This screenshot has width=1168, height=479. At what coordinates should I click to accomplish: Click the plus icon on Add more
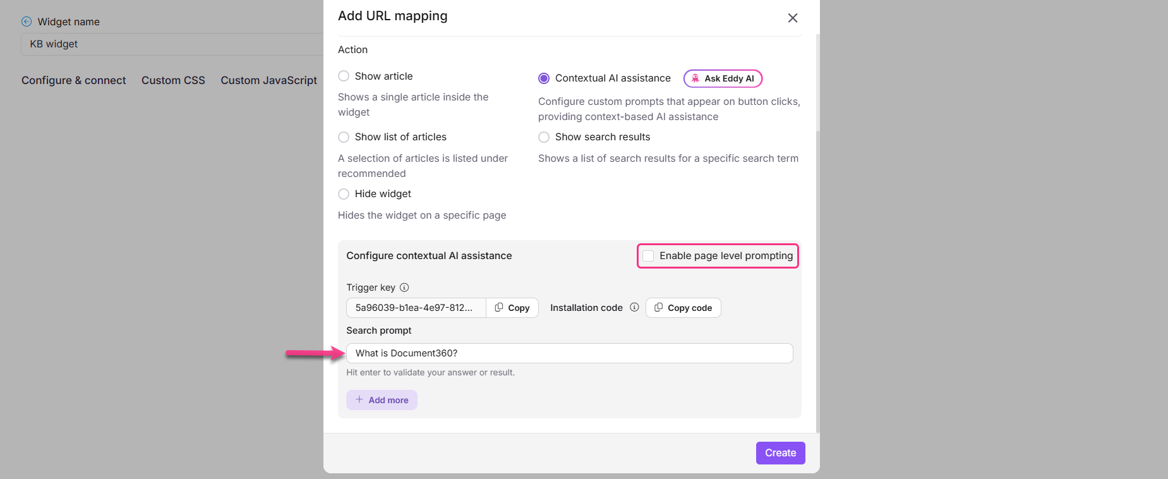click(x=359, y=399)
